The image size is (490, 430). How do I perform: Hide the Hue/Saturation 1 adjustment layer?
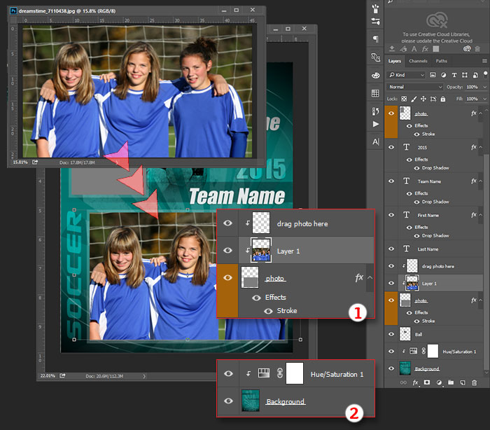[x=391, y=351]
